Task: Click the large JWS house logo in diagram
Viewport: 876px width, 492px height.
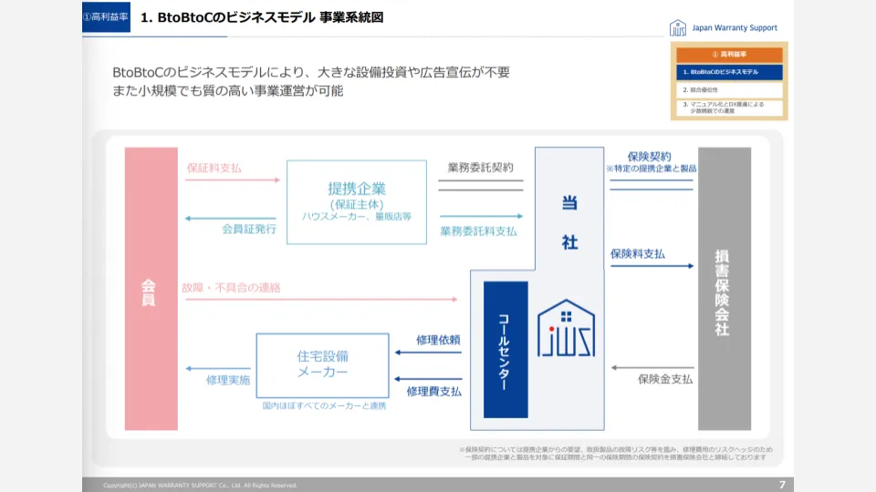Action: (565, 329)
